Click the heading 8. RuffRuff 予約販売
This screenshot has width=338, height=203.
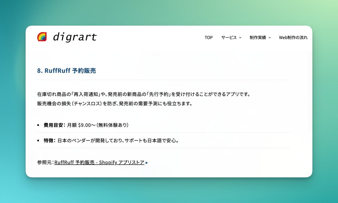[x=66, y=70]
